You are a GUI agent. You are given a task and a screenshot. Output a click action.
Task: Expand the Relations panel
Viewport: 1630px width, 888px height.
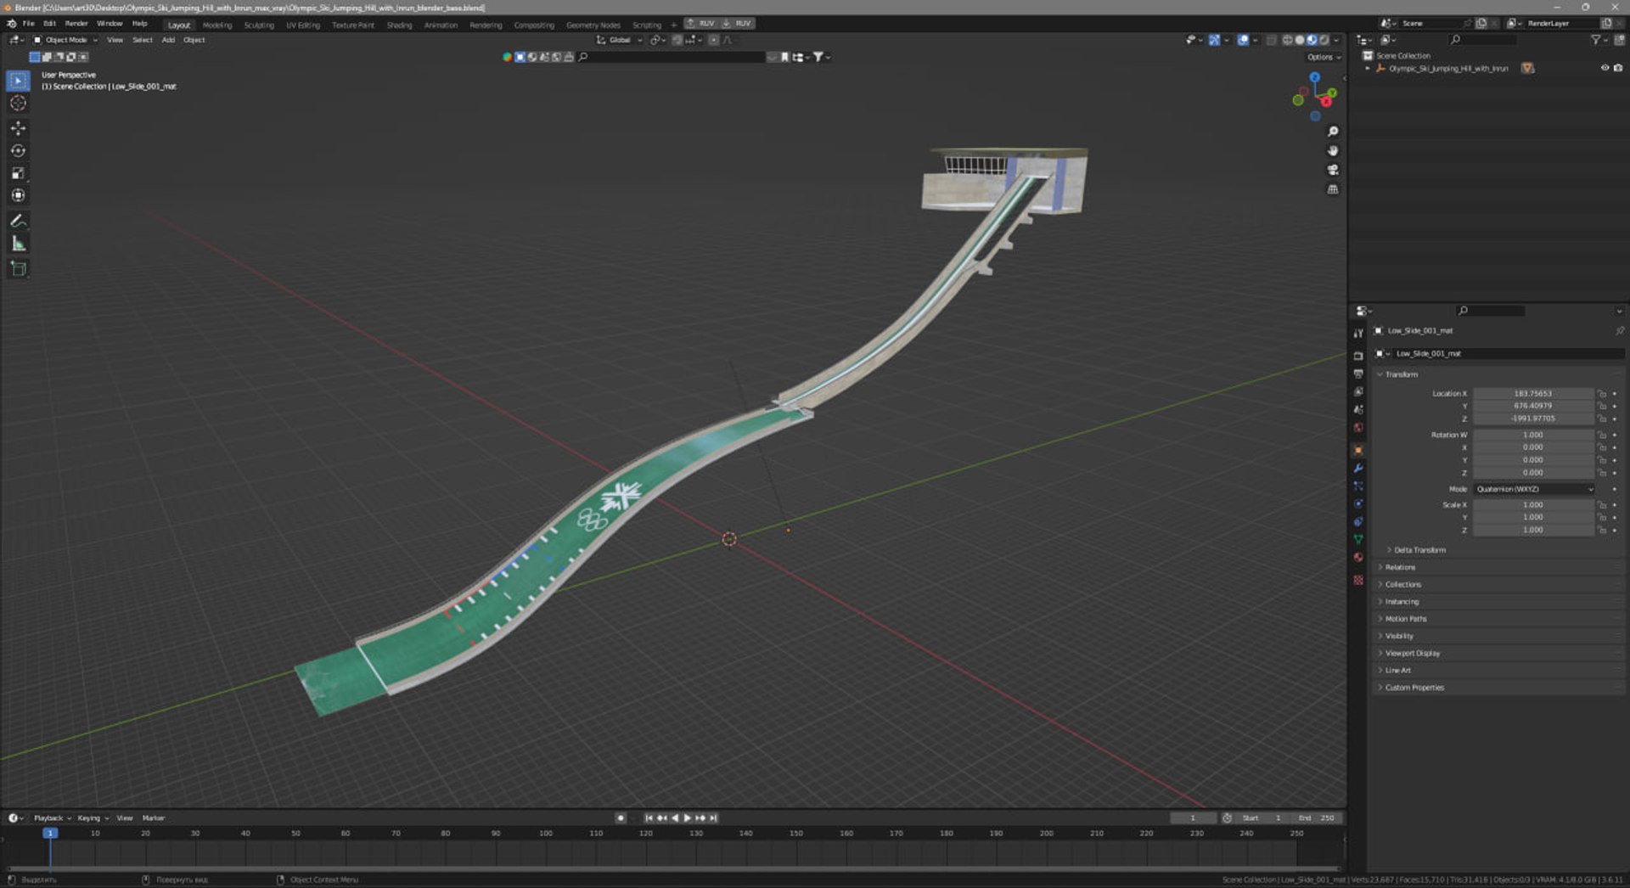1400,567
